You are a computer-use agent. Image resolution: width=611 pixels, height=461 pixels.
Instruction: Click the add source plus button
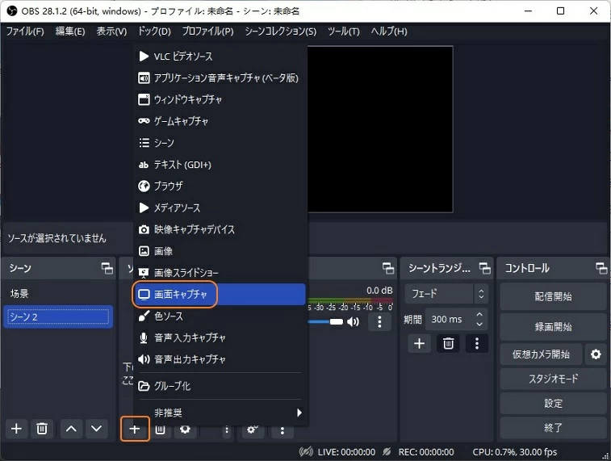pyautogui.click(x=135, y=429)
